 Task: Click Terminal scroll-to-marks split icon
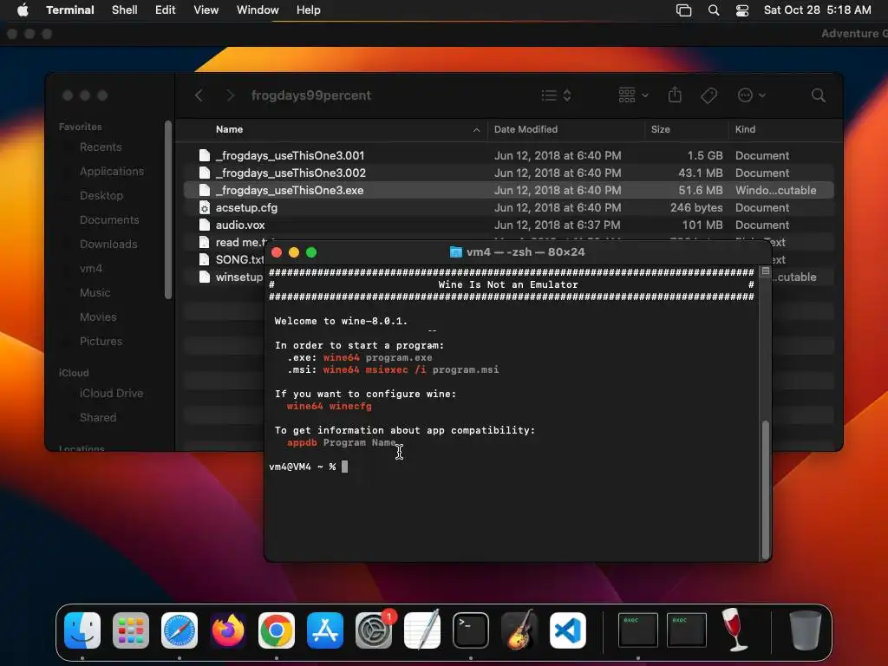pyautogui.click(x=766, y=271)
